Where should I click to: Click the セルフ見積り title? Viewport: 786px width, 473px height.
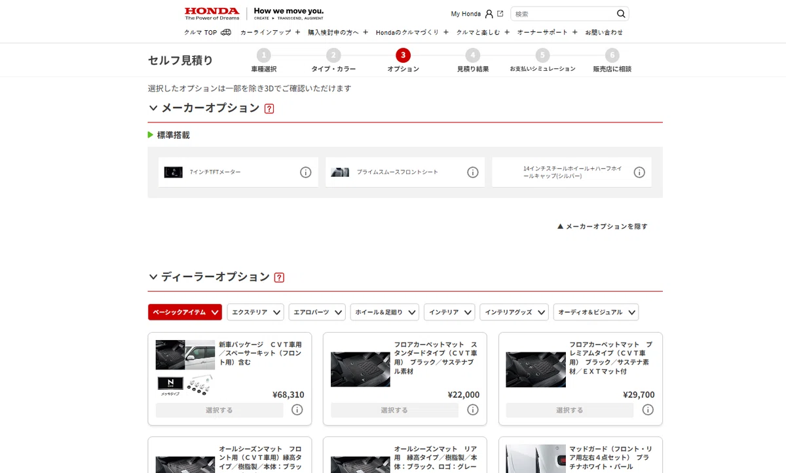point(181,60)
